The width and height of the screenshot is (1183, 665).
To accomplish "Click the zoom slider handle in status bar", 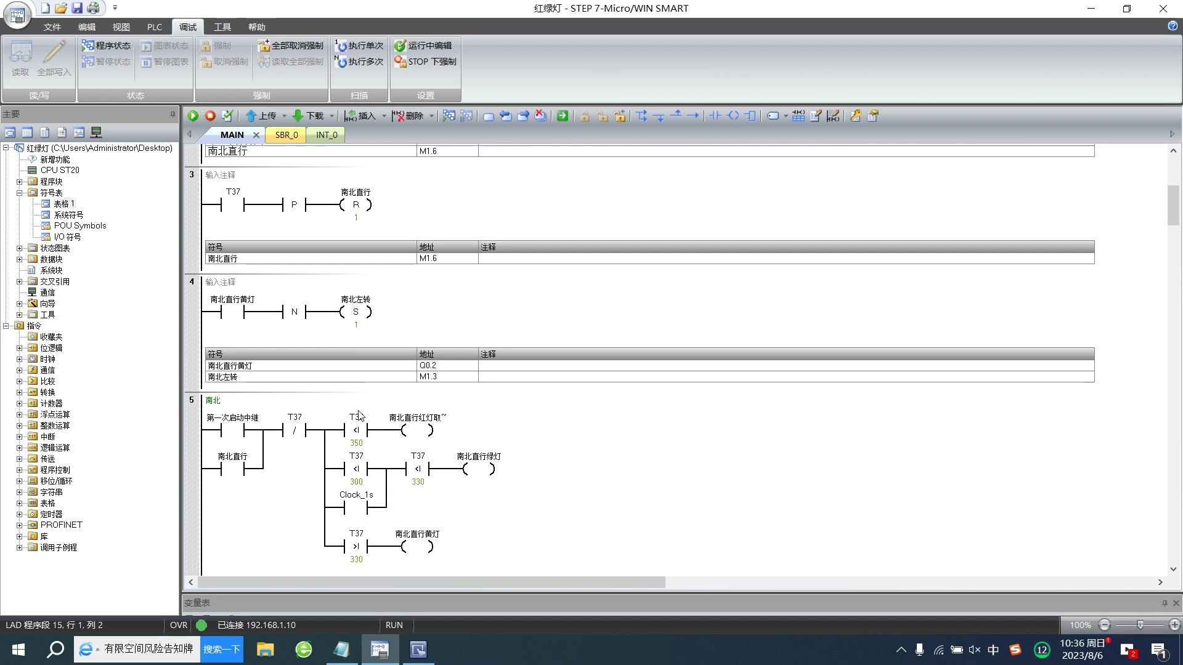I will 1140,625.
